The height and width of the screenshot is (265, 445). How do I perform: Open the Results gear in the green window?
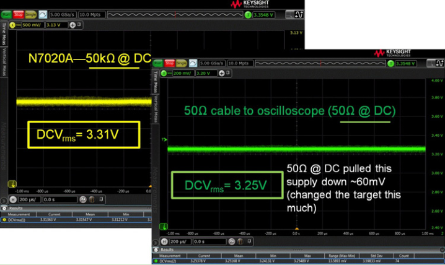pos(156,250)
